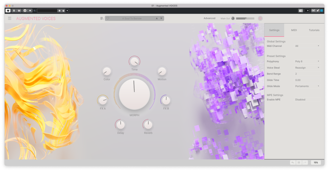The image size is (329, 171).
Task: Click the copy A to B arrow button
Action: click(x=30, y=11)
